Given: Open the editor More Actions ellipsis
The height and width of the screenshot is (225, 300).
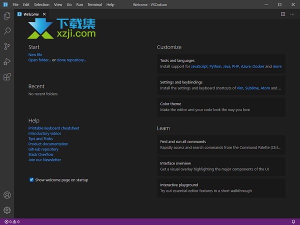Looking at the screenshot, I should (292, 14).
